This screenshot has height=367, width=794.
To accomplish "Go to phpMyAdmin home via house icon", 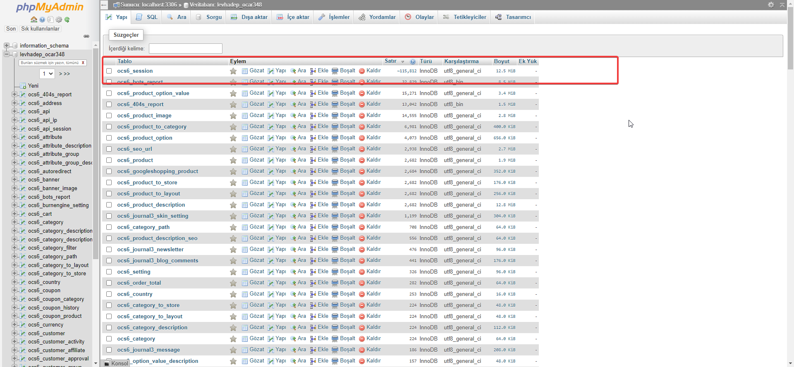I will tap(34, 19).
